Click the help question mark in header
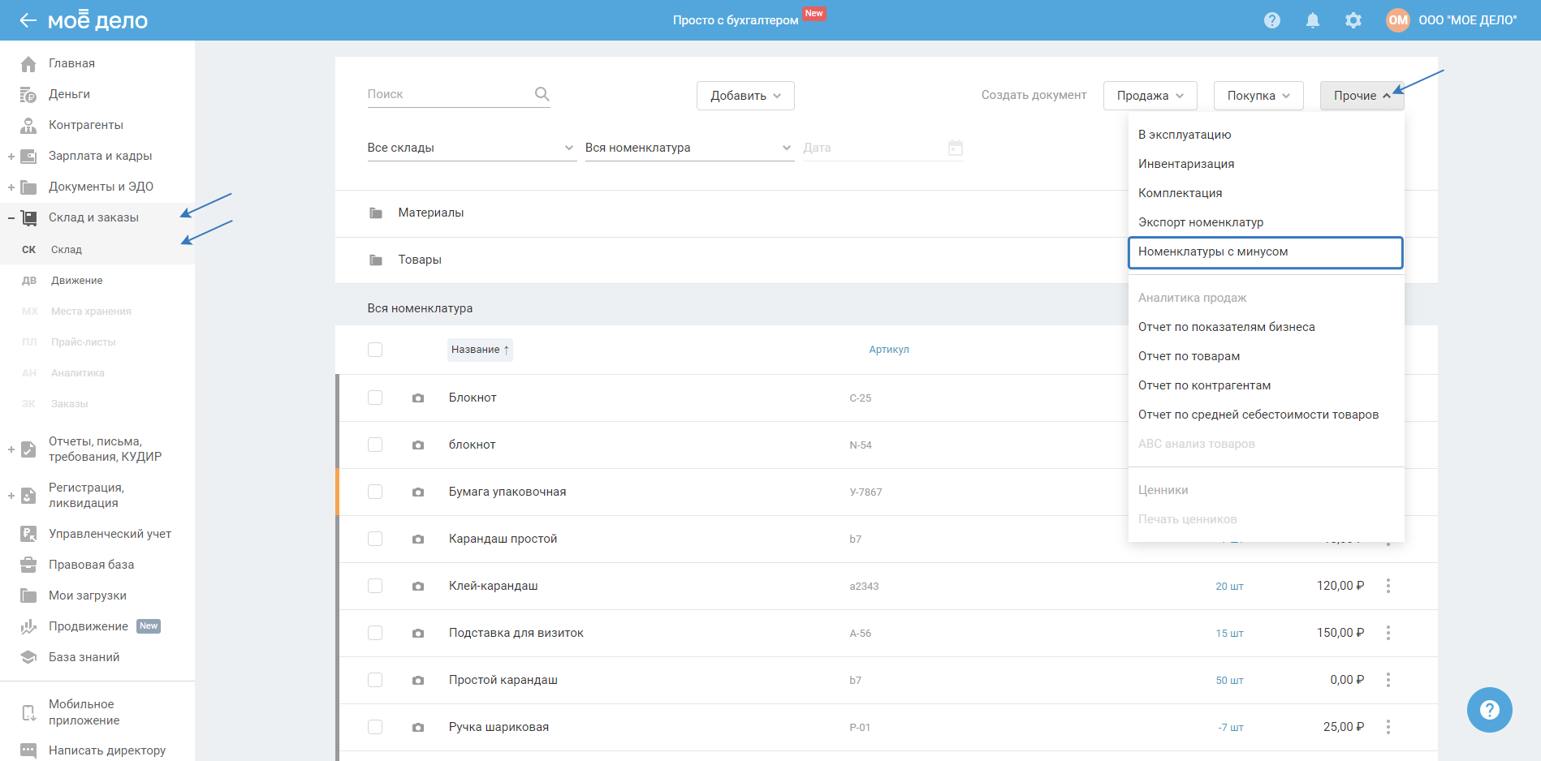The height and width of the screenshot is (761, 1541). click(x=1271, y=20)
